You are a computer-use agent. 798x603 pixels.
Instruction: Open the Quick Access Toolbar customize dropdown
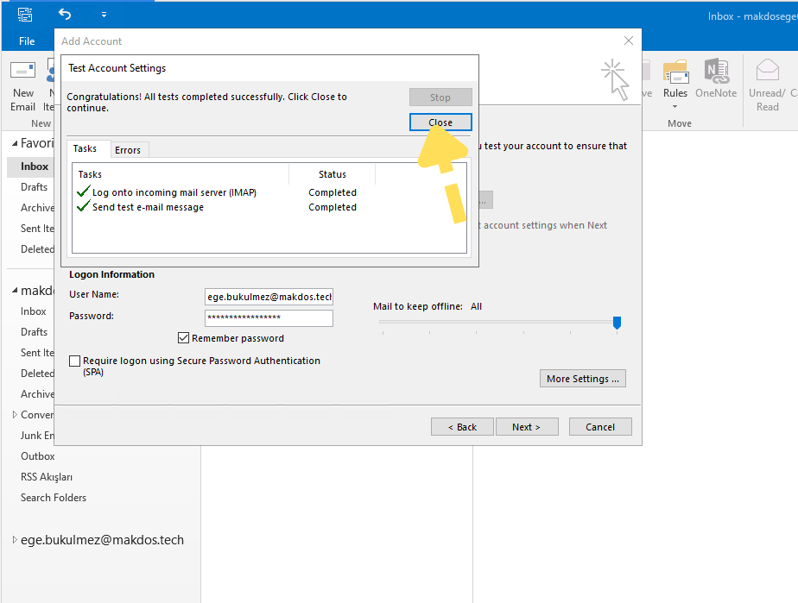tap(104, 15)
